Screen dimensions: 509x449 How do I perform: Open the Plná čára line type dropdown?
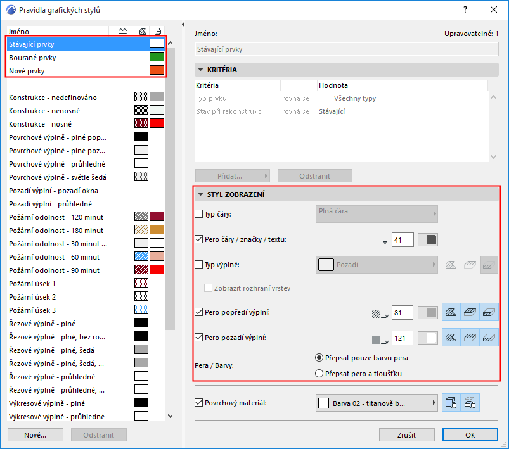coord(377,214)
